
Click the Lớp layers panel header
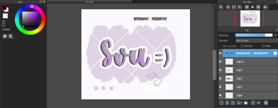pyautogui.click(x=247, y=30)
